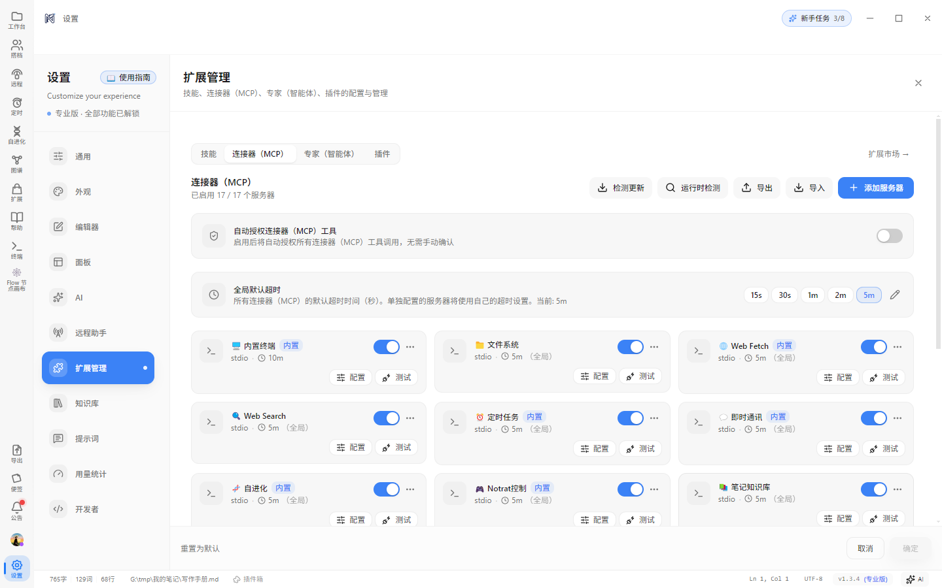Click the 添加服务器 button
The height and width of the screenshot is (588, 942).
pos(876,188)
